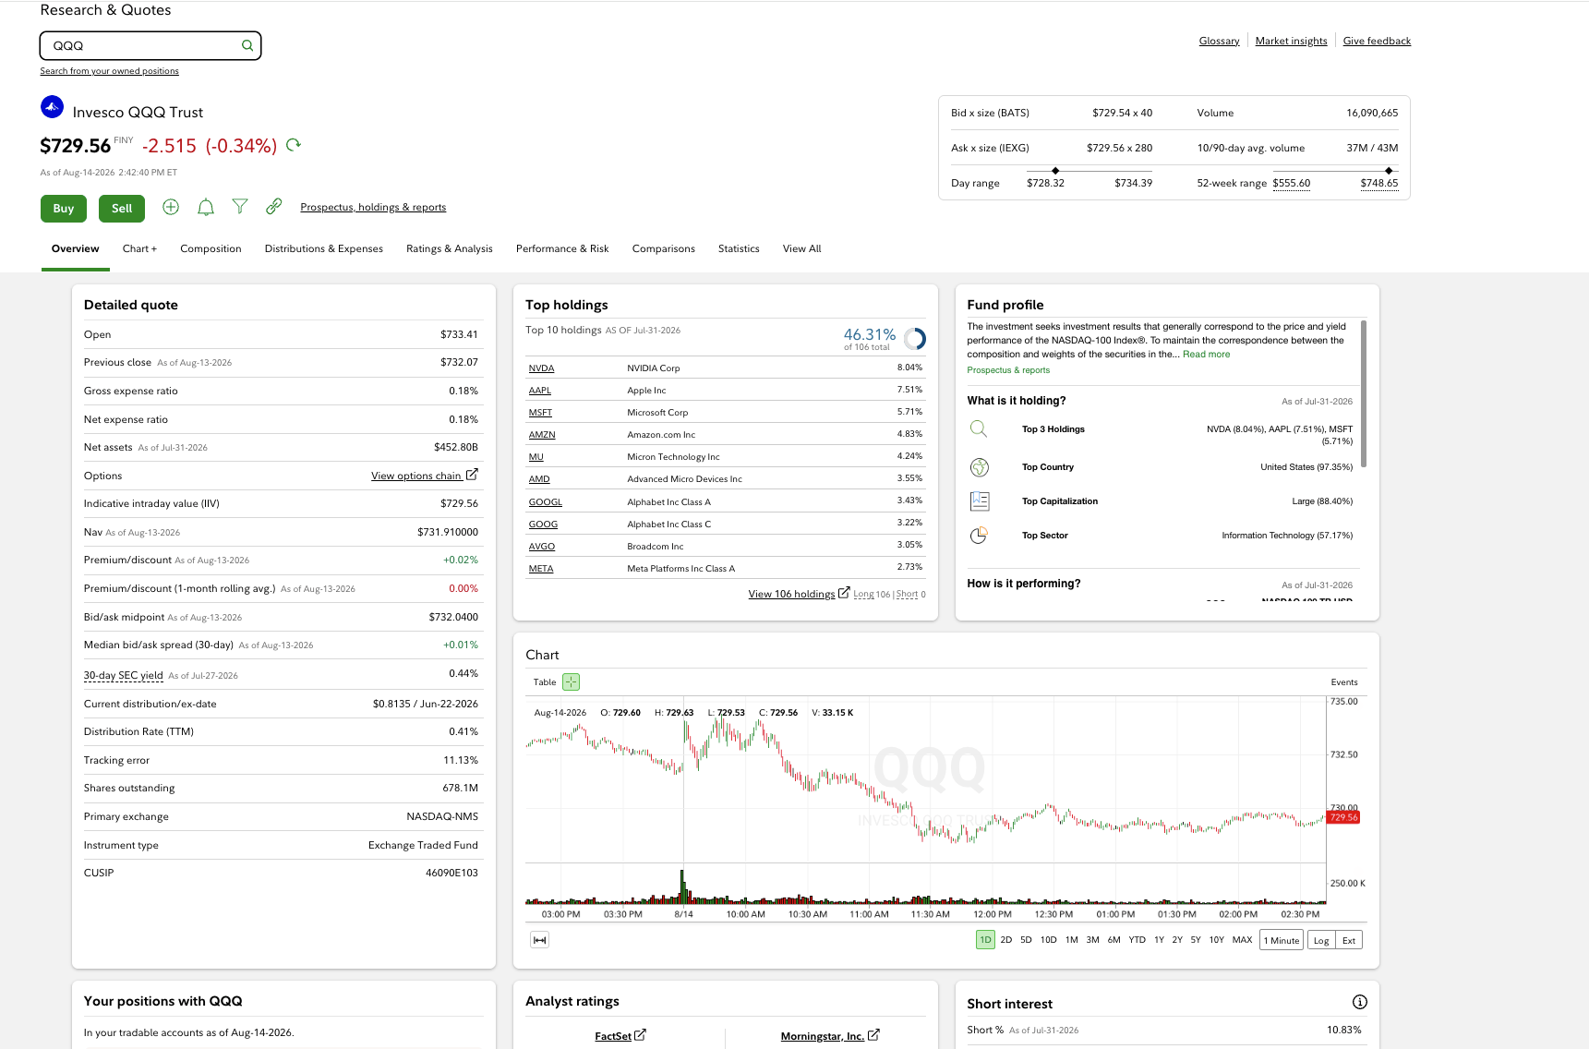Add QQQ to watchlist with plus icon
The image size is (1589, 1049).
171,207
